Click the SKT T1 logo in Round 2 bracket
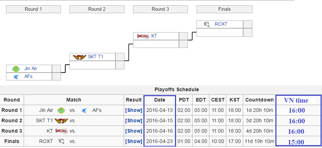The image size is (322, 148). [x=80, y=57]
